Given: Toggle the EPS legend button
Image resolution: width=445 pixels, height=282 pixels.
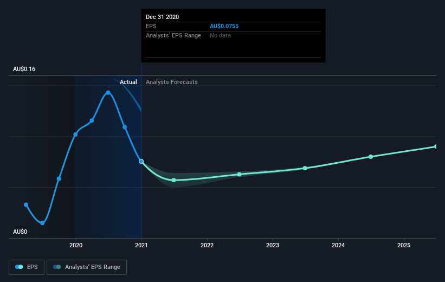Looking at the screenshot, I should (27, 267).
